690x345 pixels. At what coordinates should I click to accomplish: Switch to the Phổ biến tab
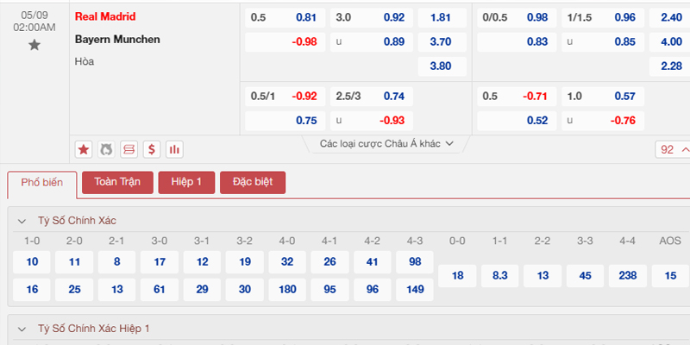pos(42,183)
